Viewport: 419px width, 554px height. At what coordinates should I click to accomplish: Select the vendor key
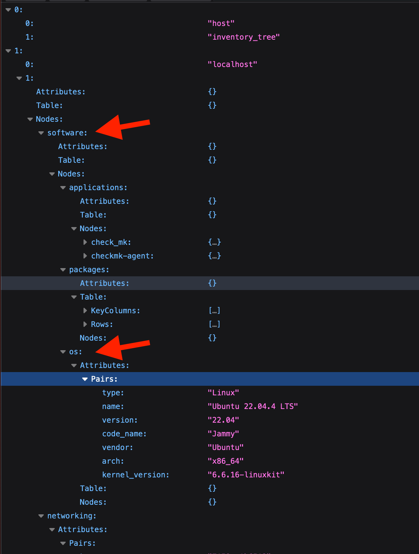117,448
